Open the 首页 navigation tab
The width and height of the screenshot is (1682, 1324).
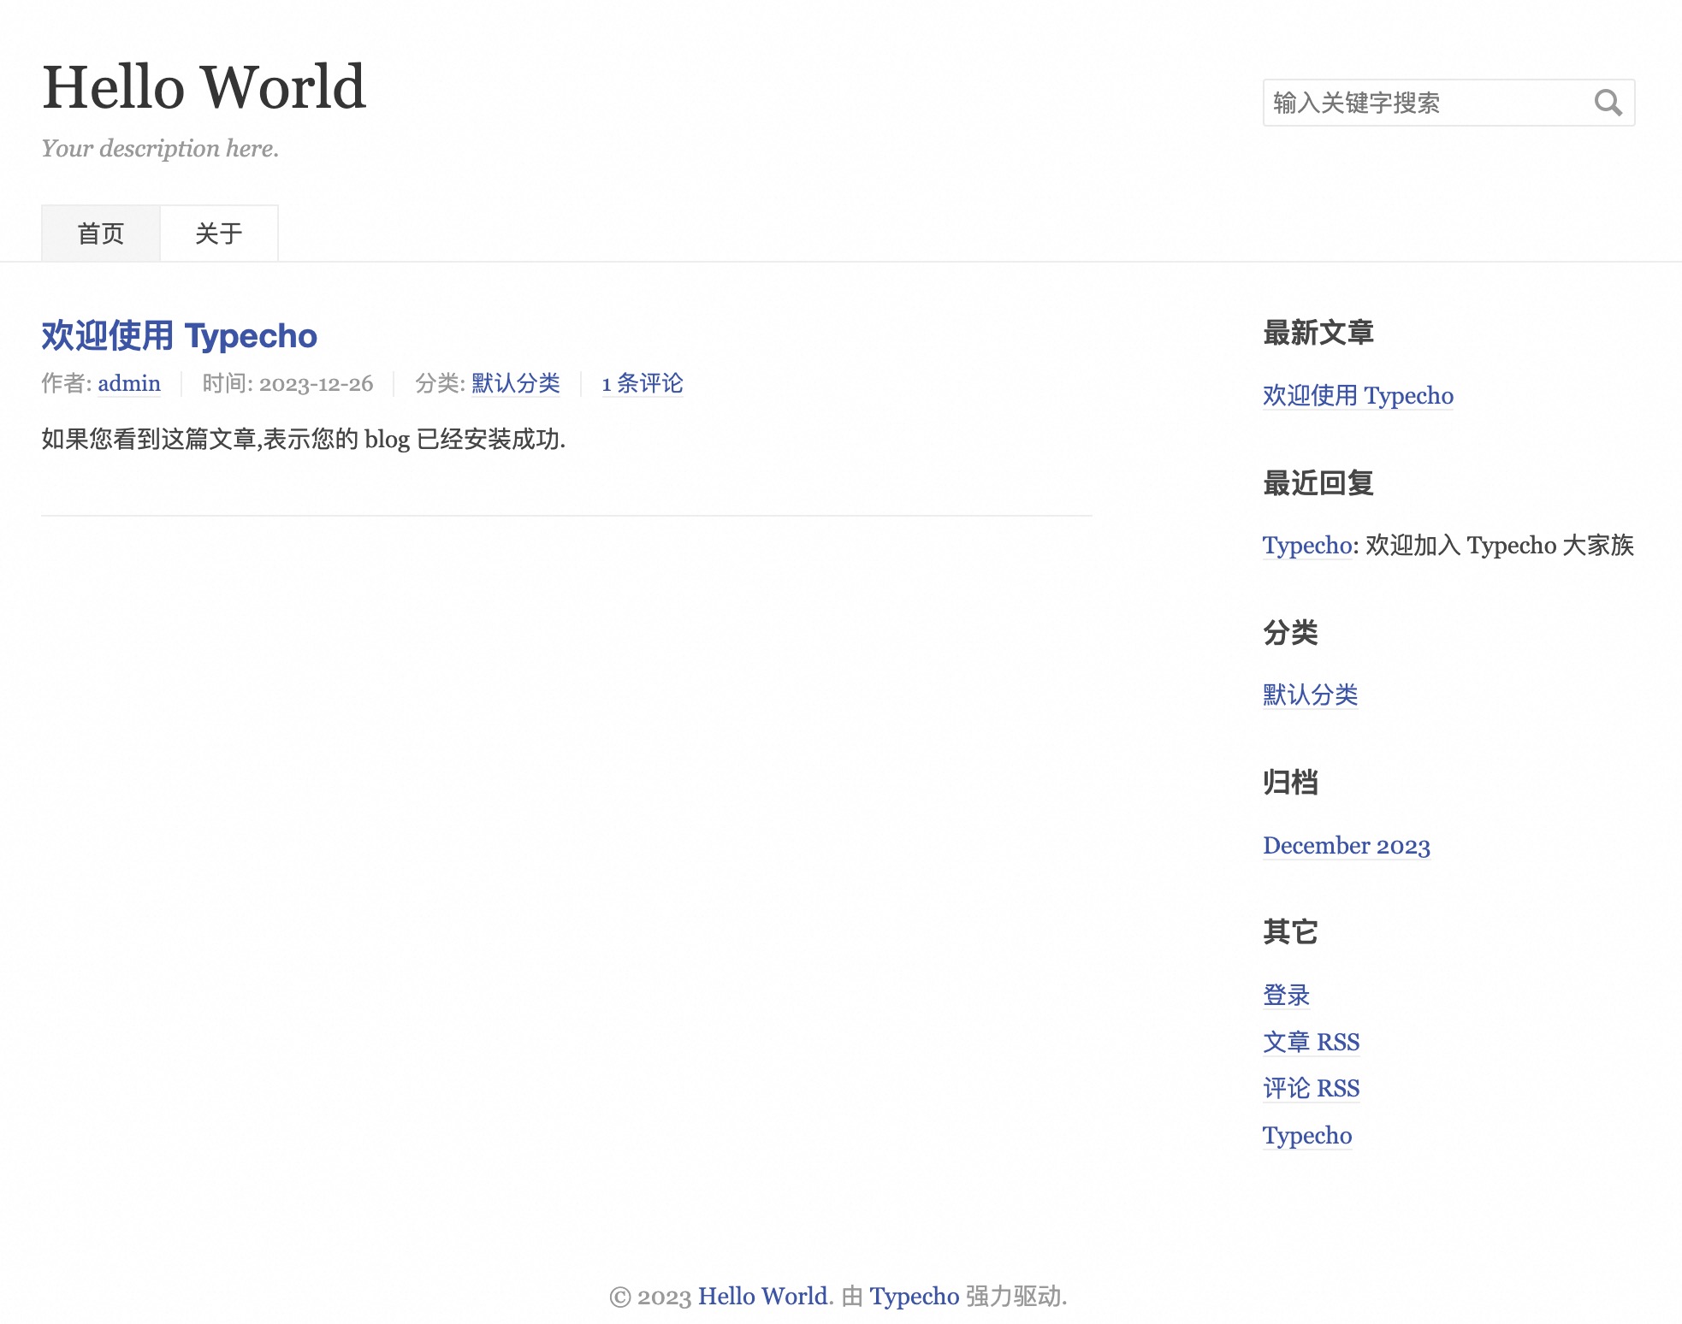point(101,233)
